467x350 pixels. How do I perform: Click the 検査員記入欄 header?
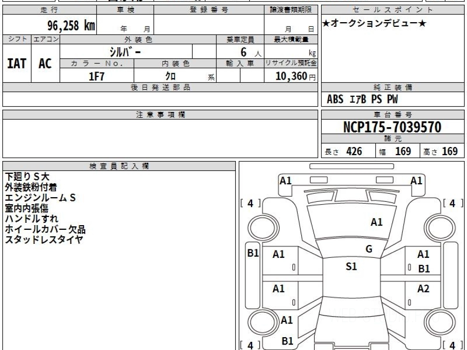119,166
